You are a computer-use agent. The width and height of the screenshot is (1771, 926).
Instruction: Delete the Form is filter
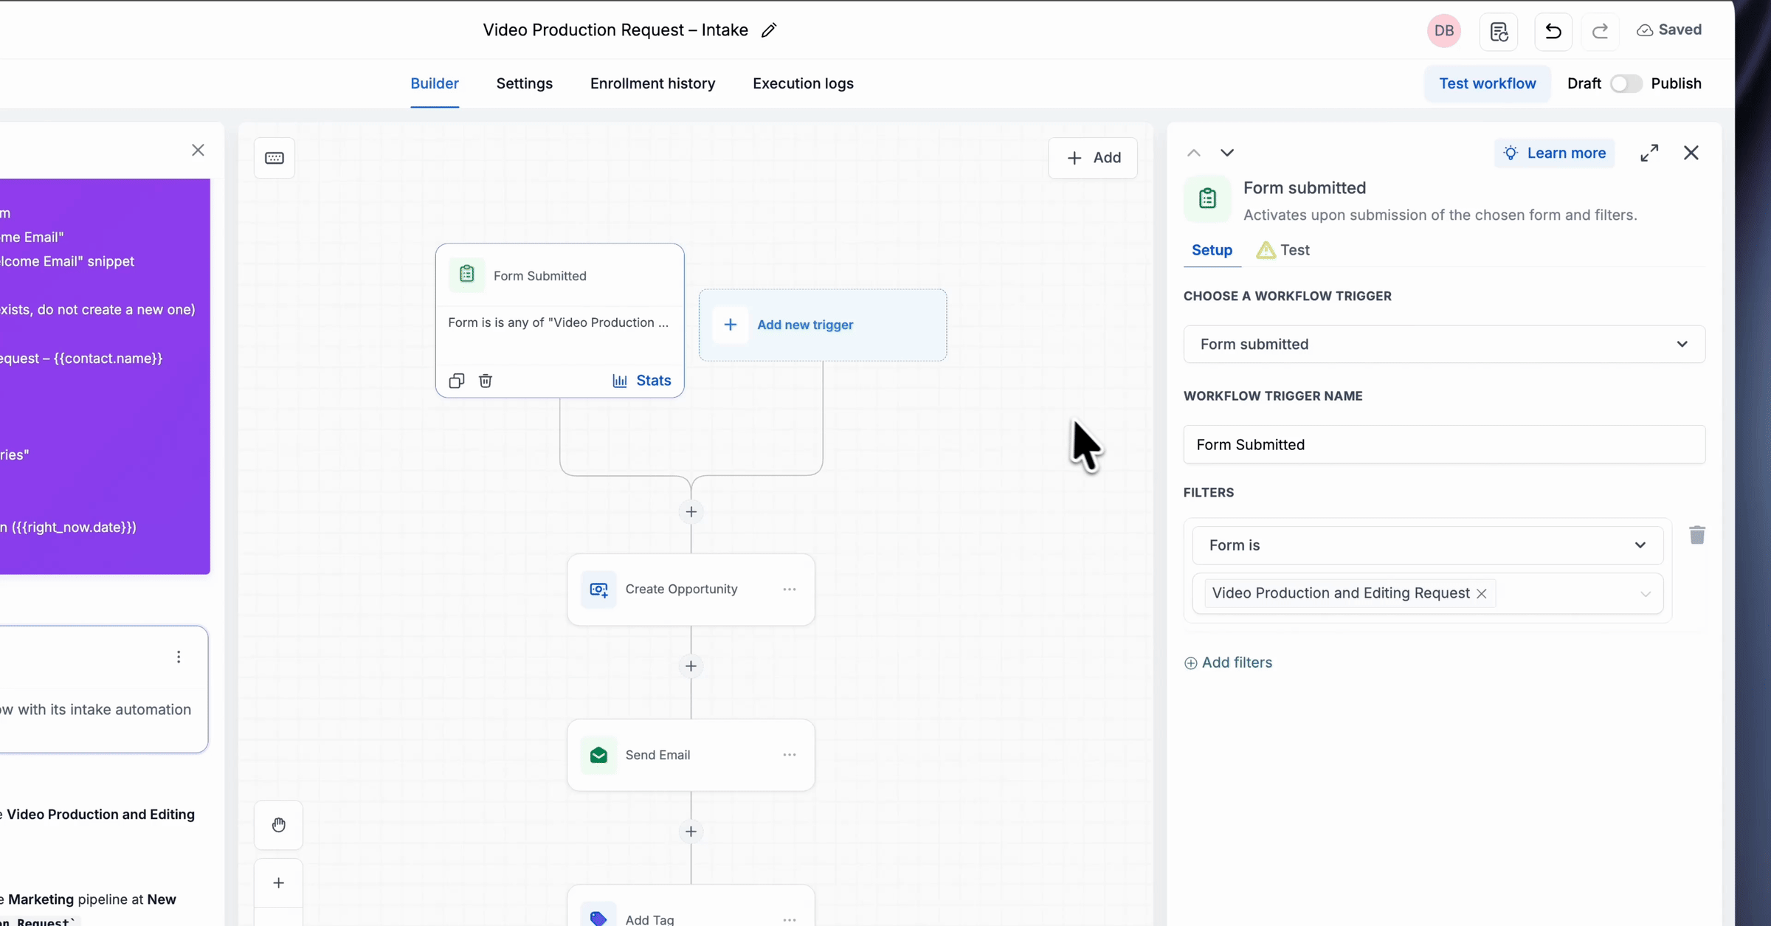1697,535
